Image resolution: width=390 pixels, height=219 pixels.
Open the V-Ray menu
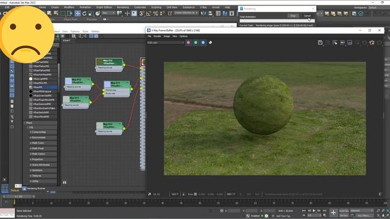pyautogui.click(x=203, y=7)
